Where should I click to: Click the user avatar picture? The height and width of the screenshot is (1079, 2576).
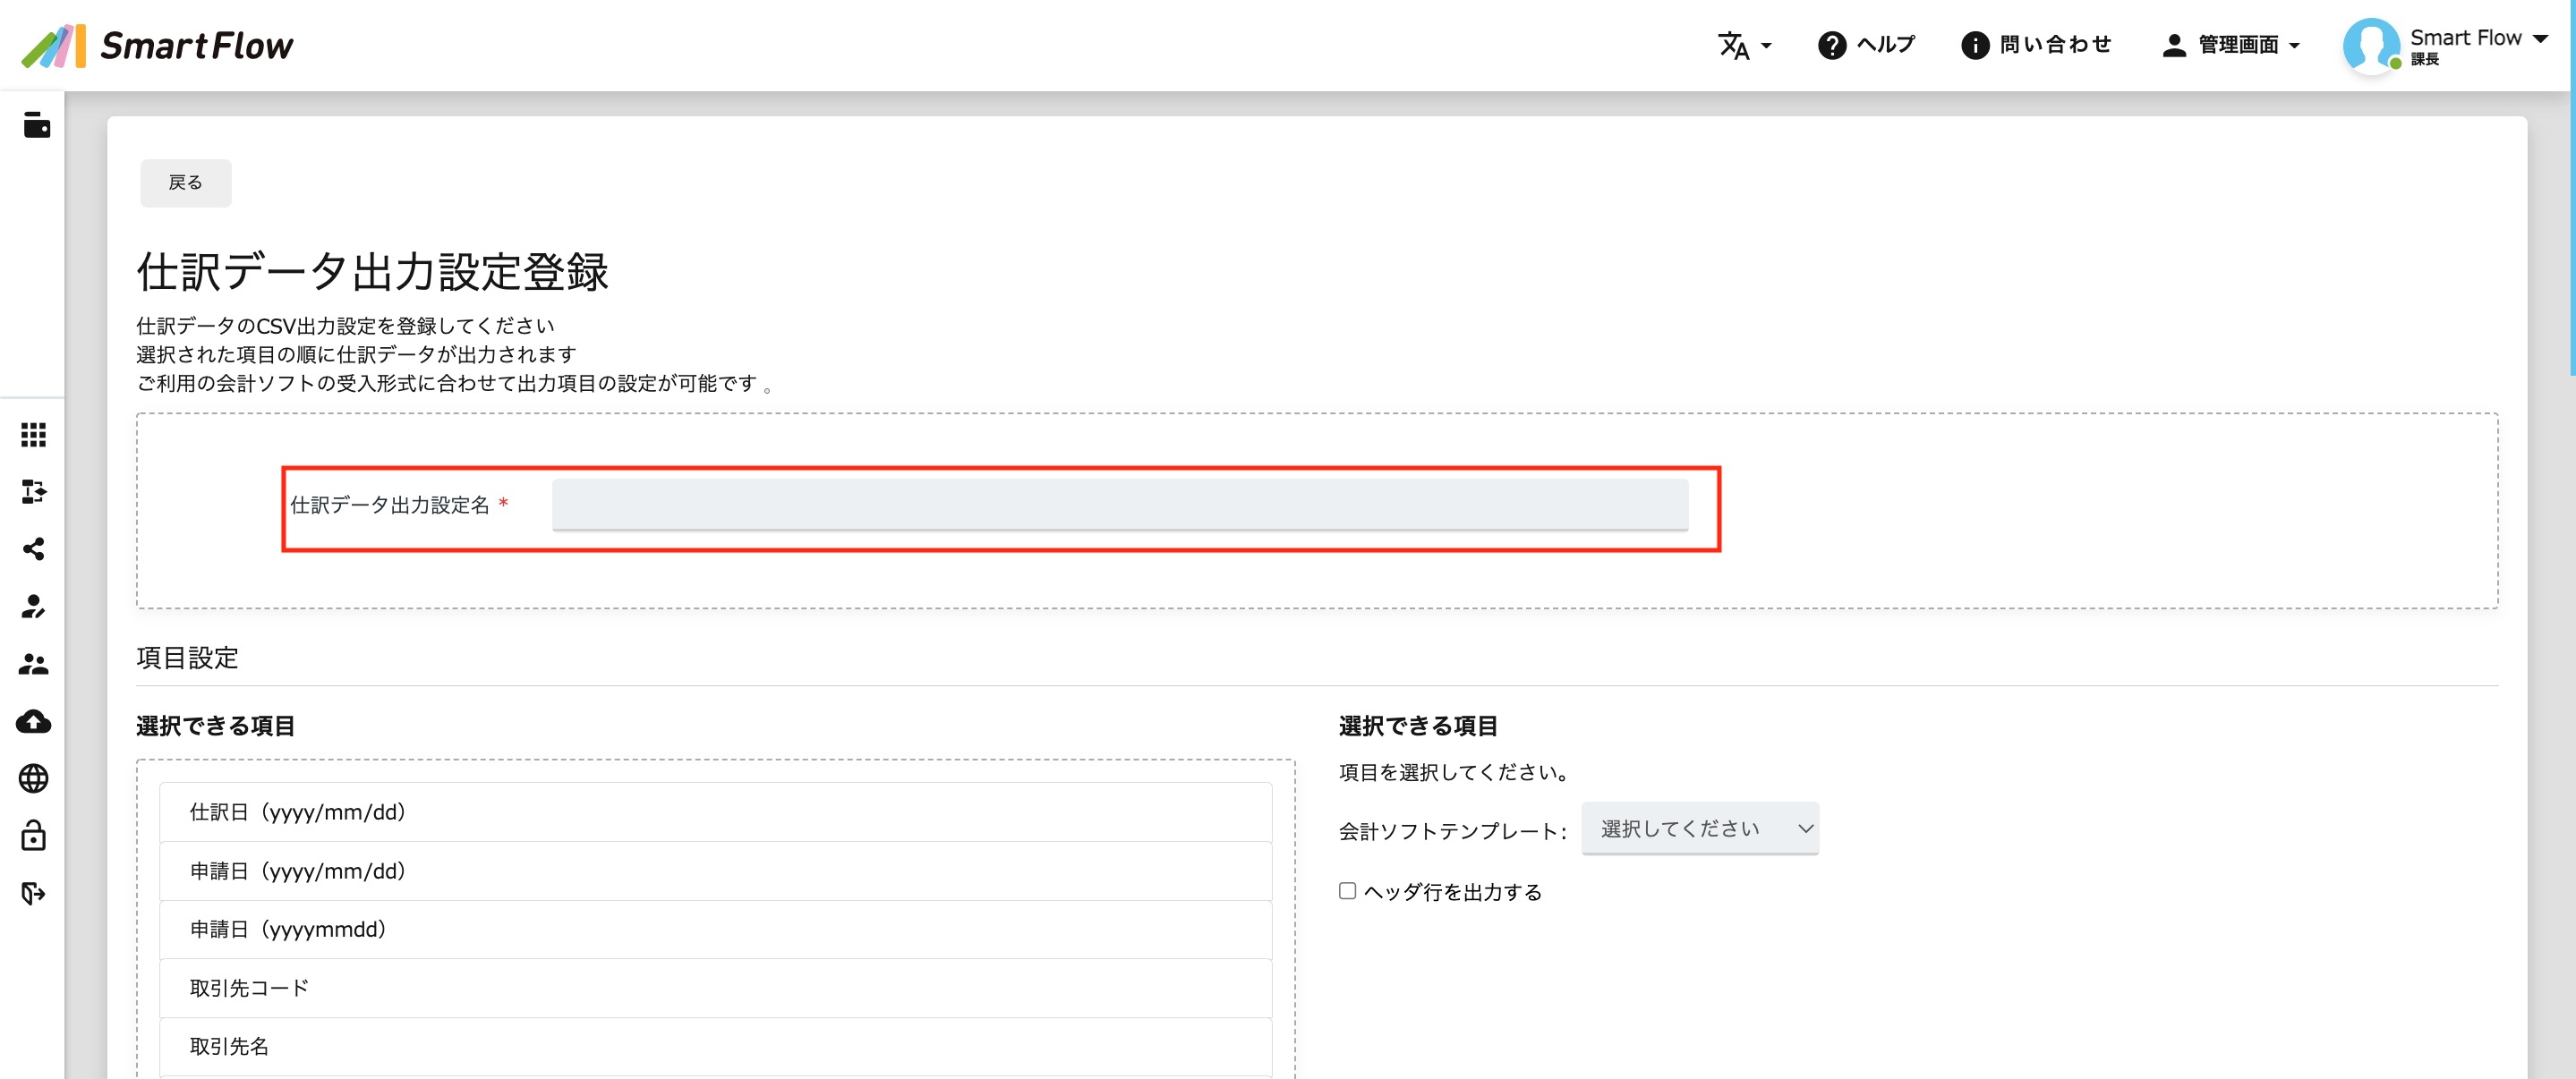click(x=2371, y=45)
